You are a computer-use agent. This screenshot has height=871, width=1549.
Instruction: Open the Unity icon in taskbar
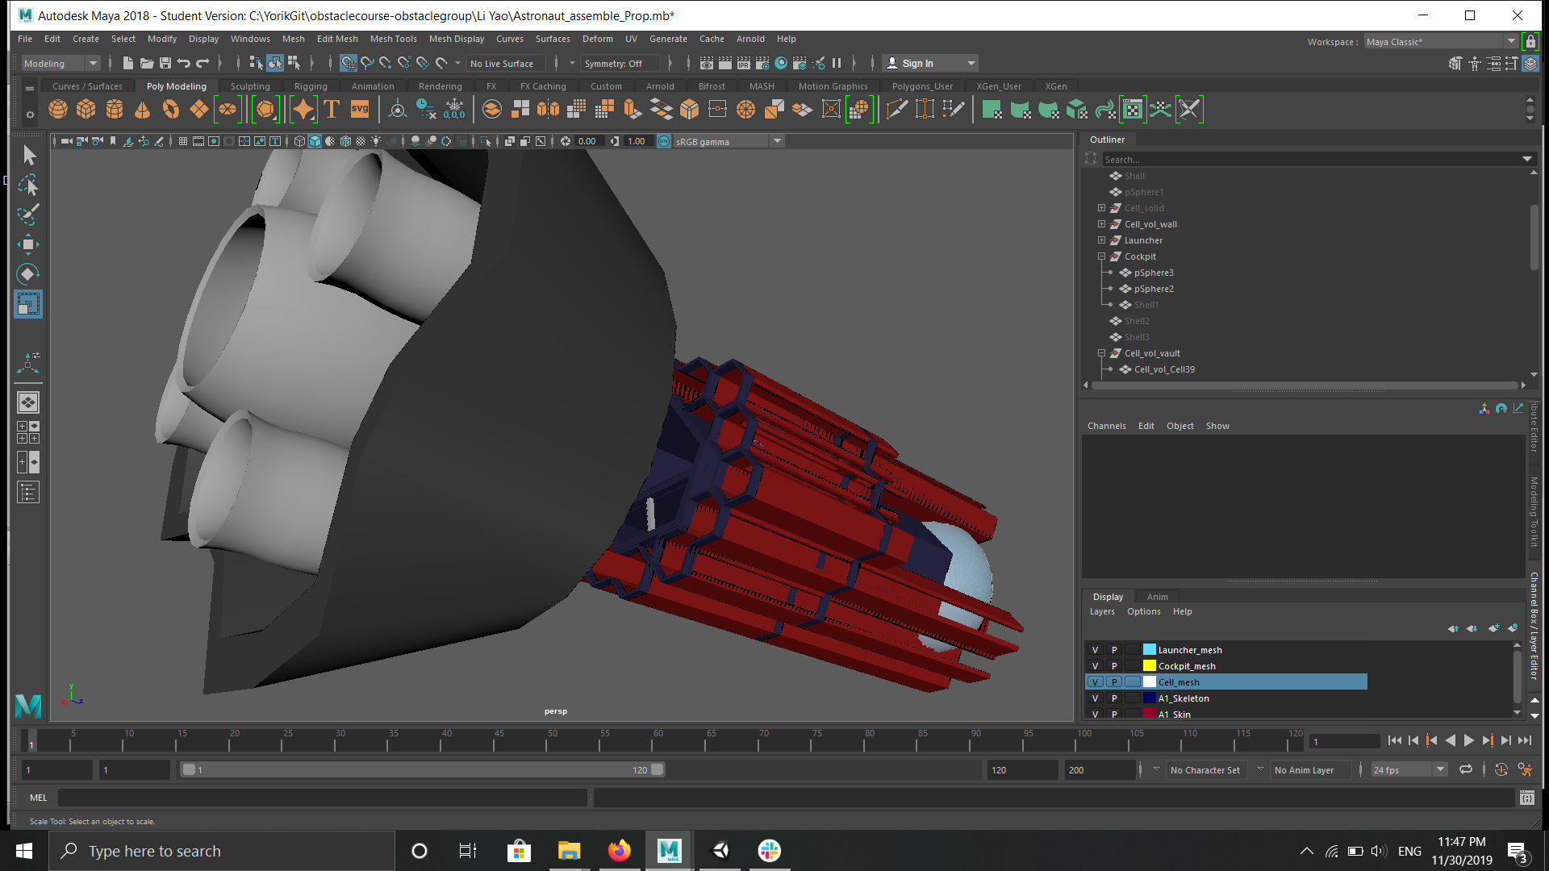[x=720, y=851]
